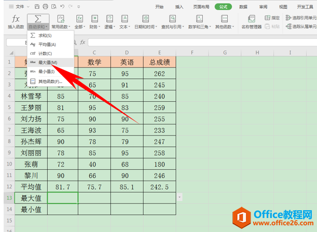Click the autofill options button beside row 13

point(180,197)
